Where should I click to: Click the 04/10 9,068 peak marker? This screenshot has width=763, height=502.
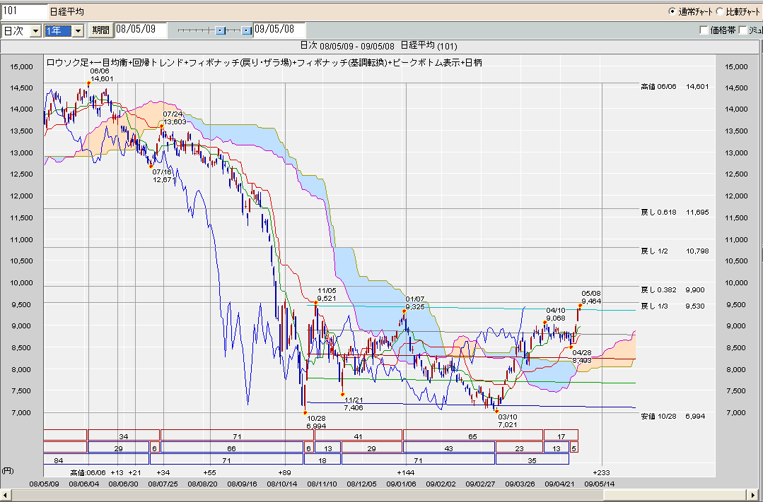point(545,322)
